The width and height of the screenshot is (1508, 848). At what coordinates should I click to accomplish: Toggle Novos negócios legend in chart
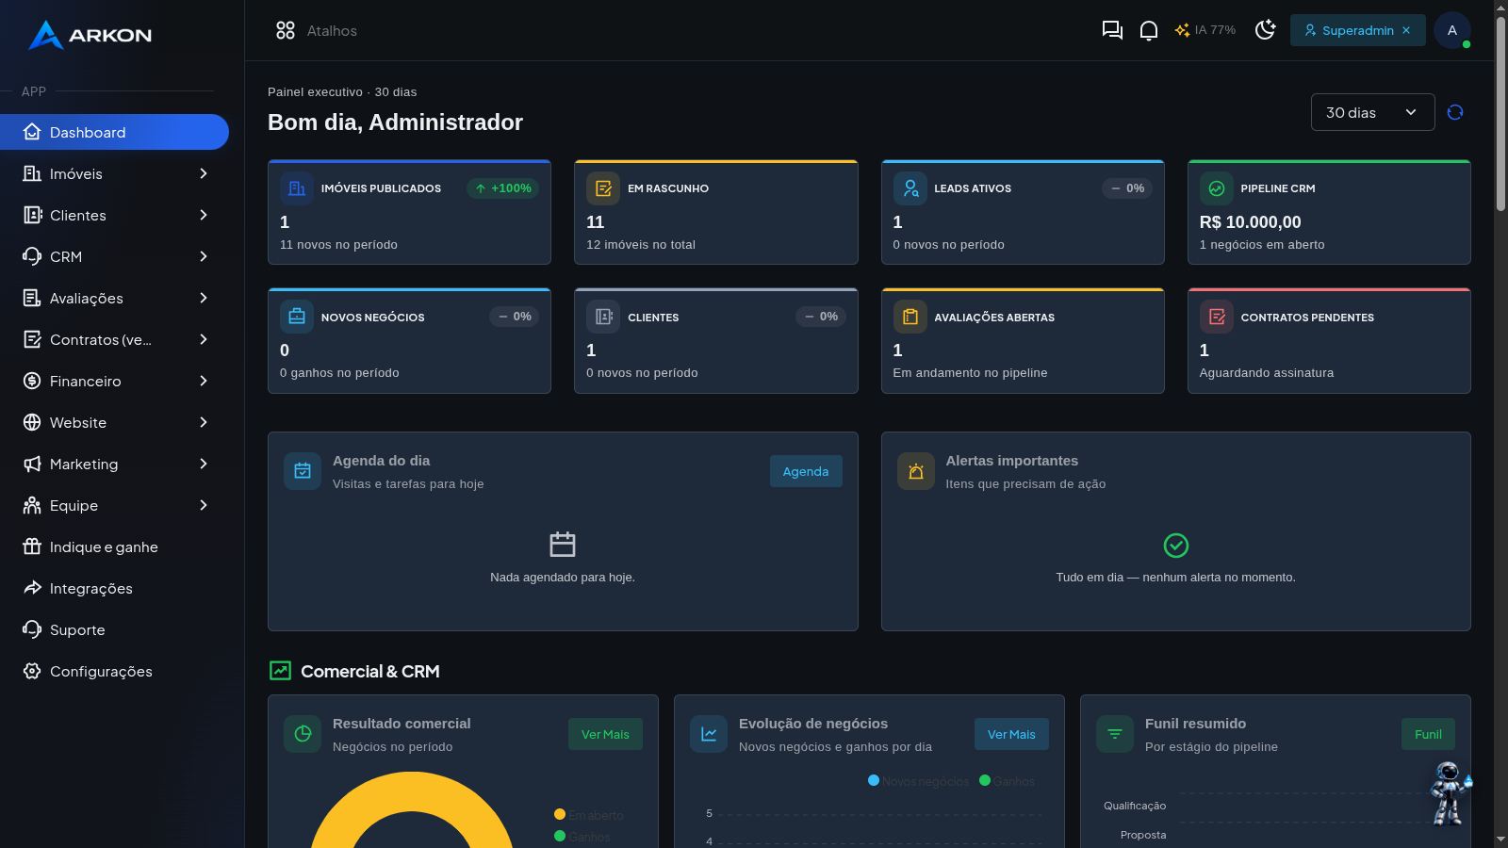918,781
